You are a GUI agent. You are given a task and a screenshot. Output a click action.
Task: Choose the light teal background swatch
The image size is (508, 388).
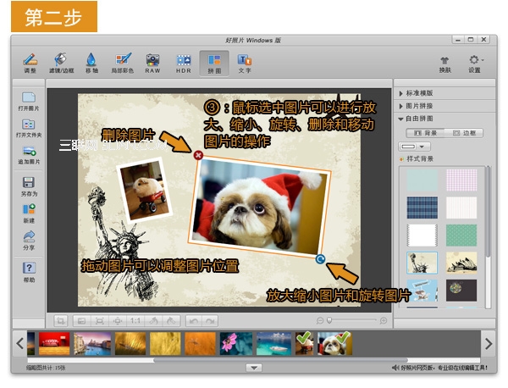pos(422,180)
